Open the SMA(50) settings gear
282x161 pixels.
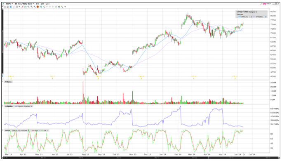click(x=266, y=17)
